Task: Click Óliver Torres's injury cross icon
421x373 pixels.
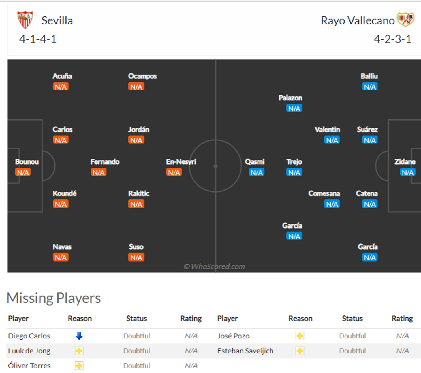Action: pos(79,366)
